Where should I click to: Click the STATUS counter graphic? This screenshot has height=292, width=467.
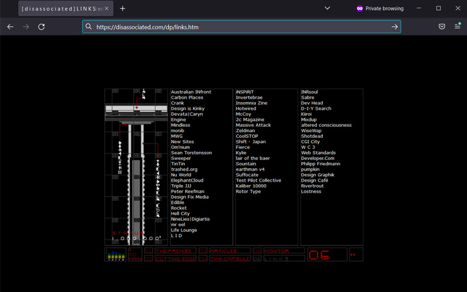[x=137, y=236]
